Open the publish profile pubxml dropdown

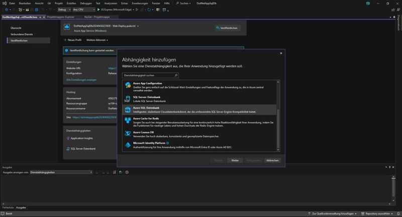138,26
